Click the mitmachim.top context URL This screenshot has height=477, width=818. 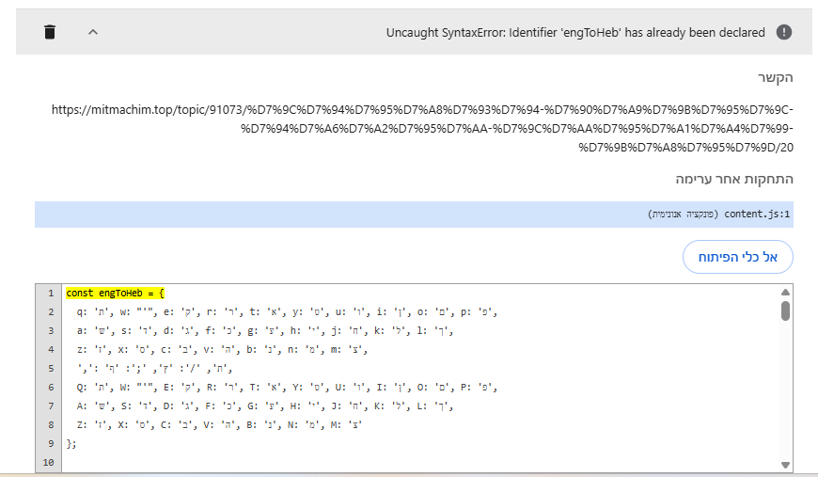coord(423,128)
